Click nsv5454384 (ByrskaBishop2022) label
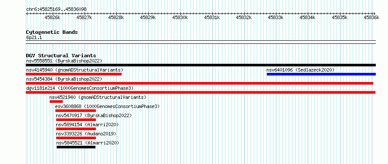 pyautogui.click(x=64, y=79)
